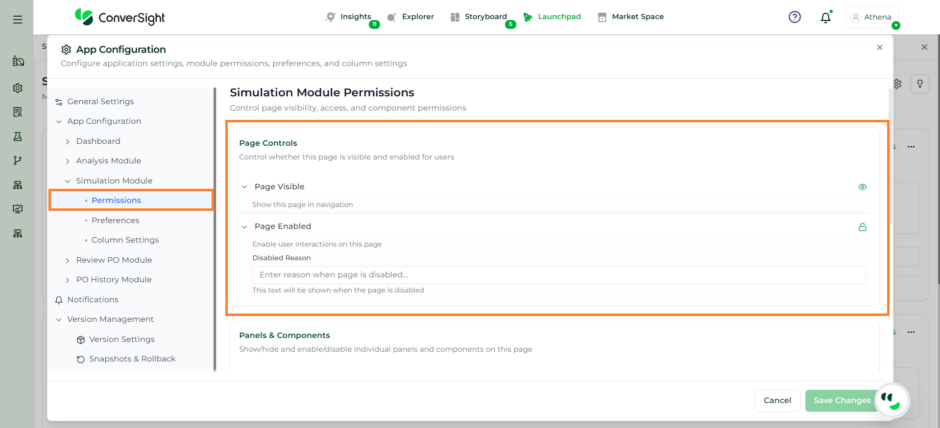Screen dimensions: 940x428
Task: Click the lightbulb icon at top right
Action: coord(919,84)
